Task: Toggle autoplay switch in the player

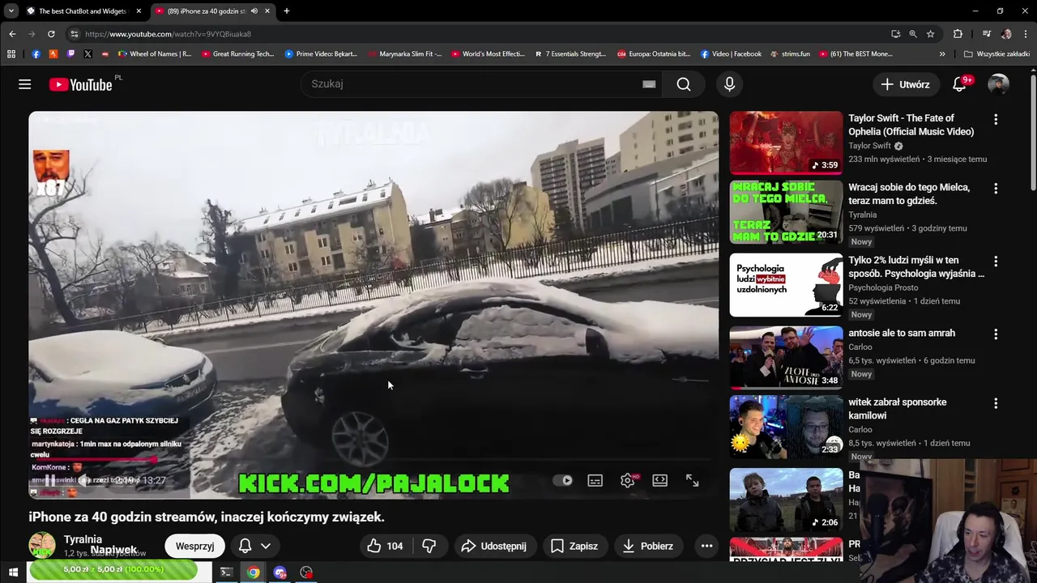Action: pyautogui.click(x=563, y=480)
